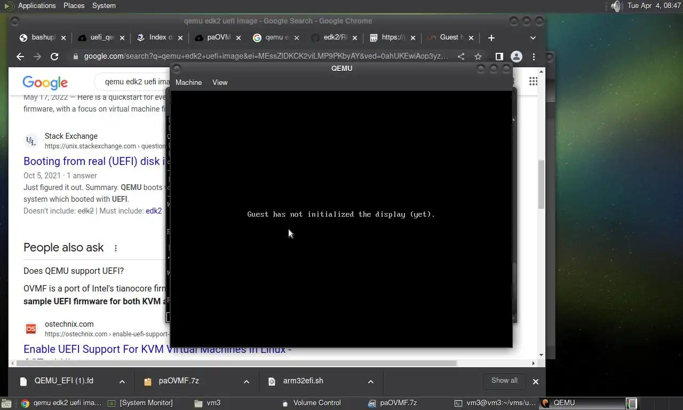Viewport: 683px width, 410px height.
Task: Toggle the Chrome side panel
Action: tap(499, 57)
